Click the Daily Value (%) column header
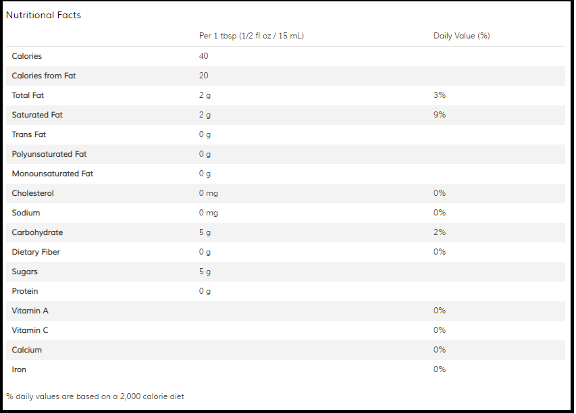Image resolution: width=576 pixels, height=414 pixels. tap(462, 36)
